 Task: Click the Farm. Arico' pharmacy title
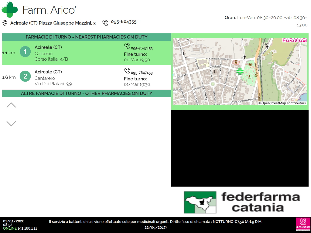click(x=49, y=10)
